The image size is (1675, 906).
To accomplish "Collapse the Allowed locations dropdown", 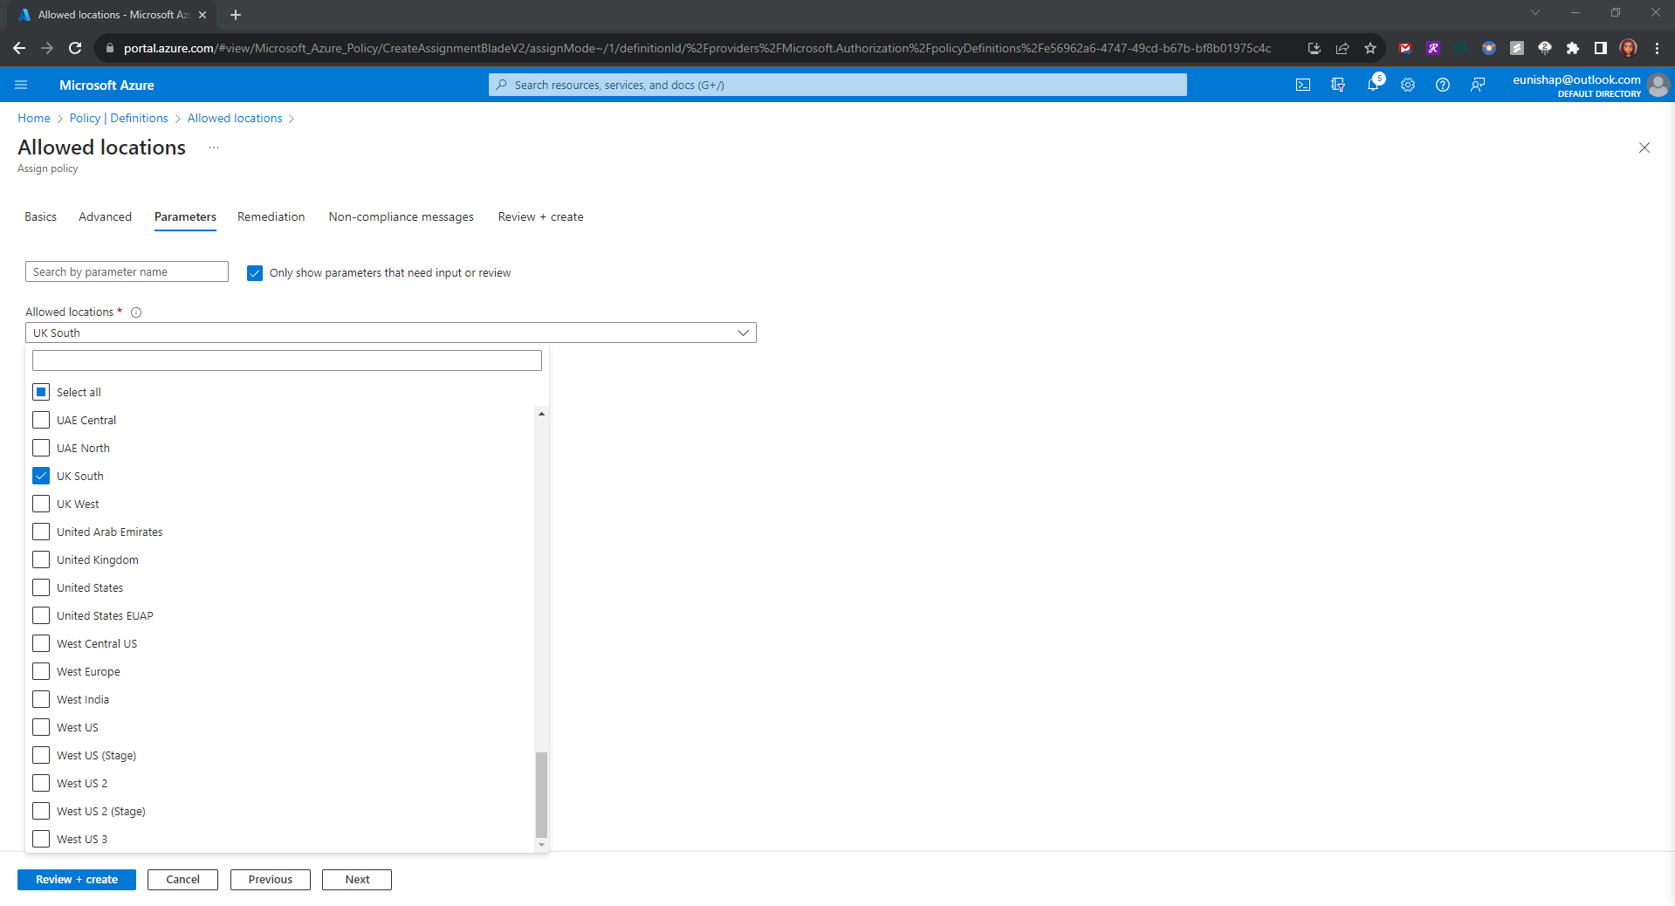I will coord(743,333).
